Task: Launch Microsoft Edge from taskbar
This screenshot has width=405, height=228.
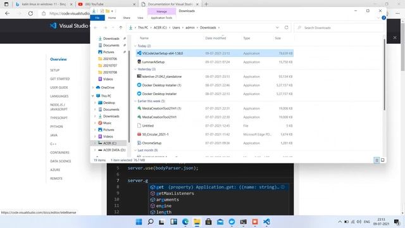Action: 185,222
